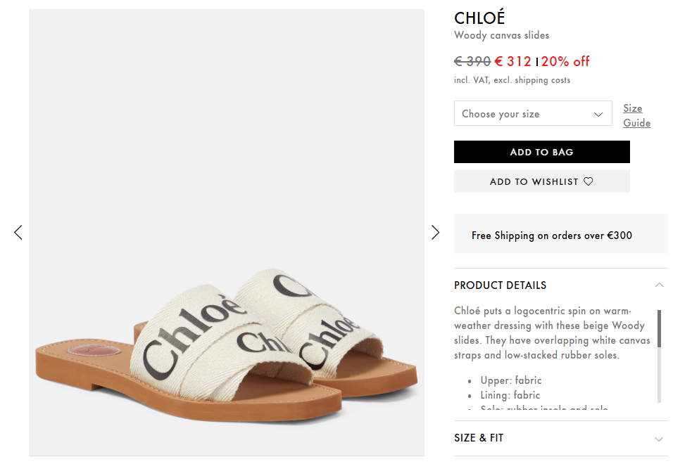Click the red 20% off label
The image size is (692, 464).
pos(565,61)
